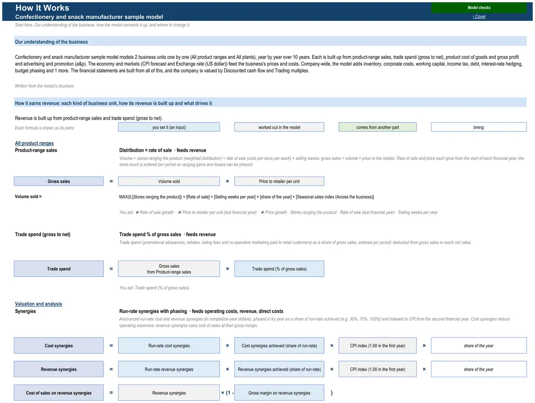
Task: Select the "Volume sold" box in the Gross sales formula
Action: [169, 181]
